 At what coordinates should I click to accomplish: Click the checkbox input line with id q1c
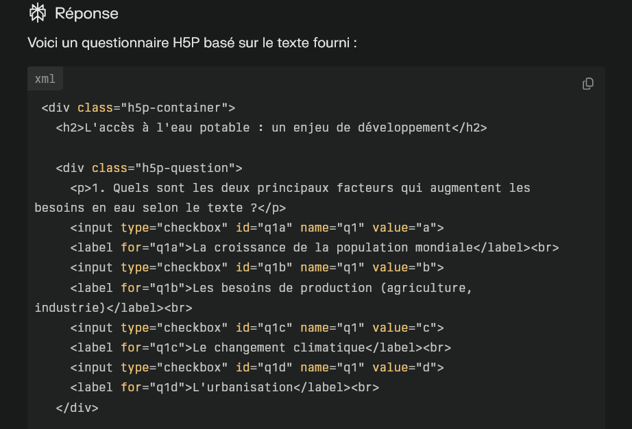(257, 328)
